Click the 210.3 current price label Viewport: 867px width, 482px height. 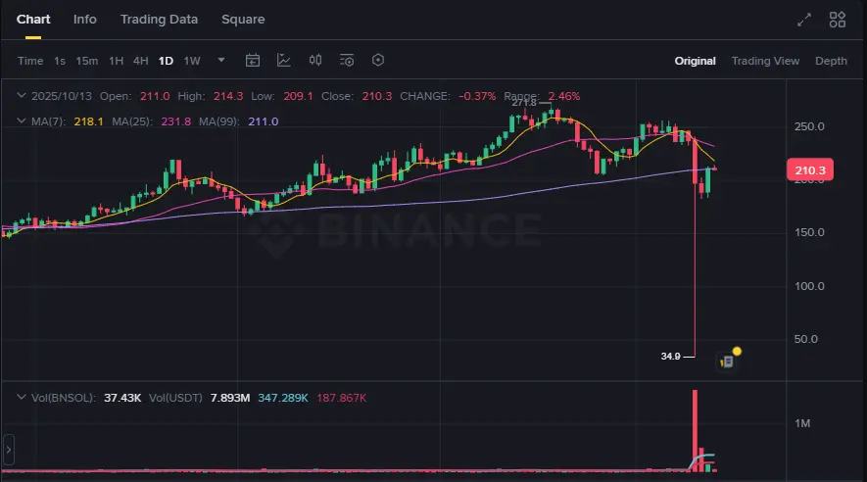(x=810, y=170)
